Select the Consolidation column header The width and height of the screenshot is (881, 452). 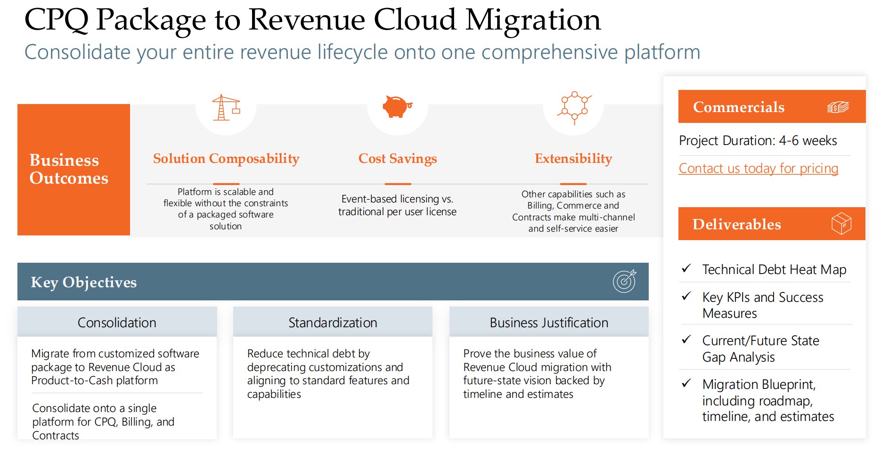[x=117, y=323]
